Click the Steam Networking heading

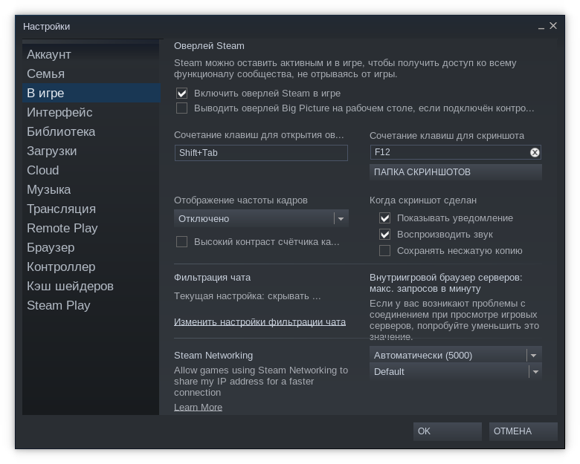213,356
